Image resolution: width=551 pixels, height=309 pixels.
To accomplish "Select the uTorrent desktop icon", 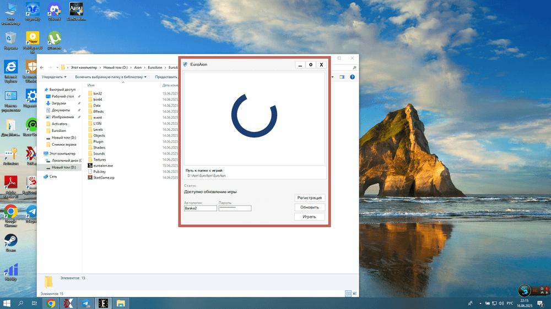I will 54,40.
